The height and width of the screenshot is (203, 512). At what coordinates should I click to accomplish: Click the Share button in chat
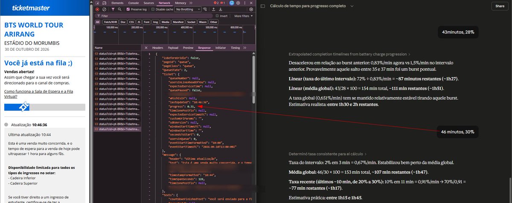499,6
